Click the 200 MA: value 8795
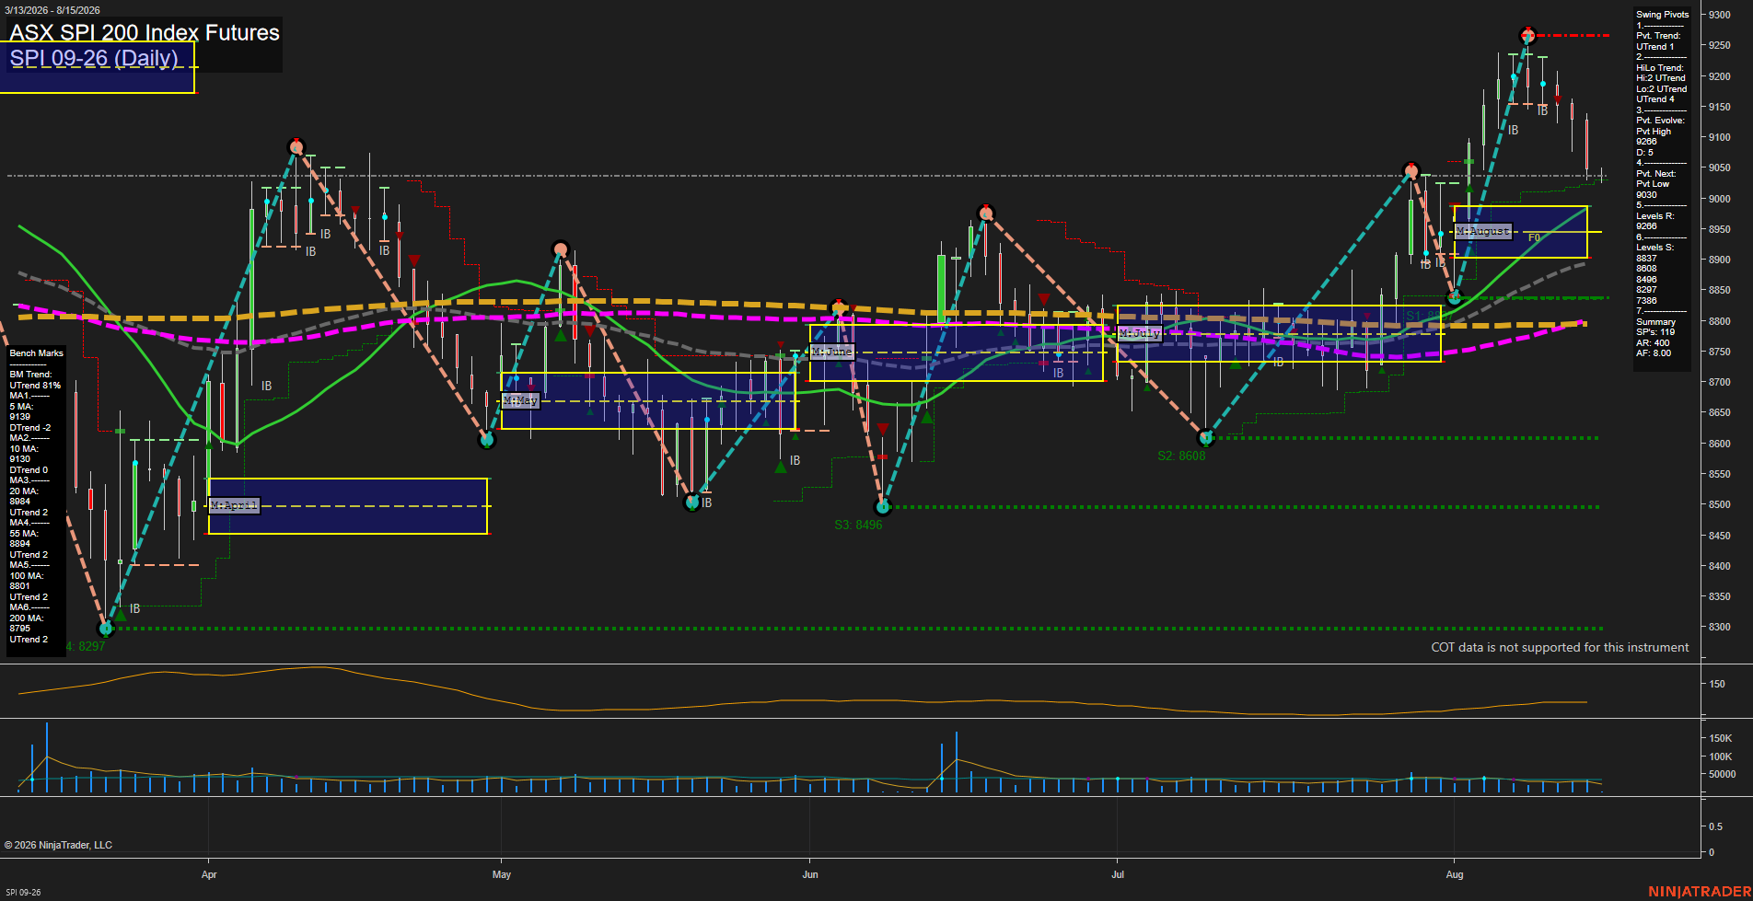This screenshot has width=1753, height=901. 20,629
